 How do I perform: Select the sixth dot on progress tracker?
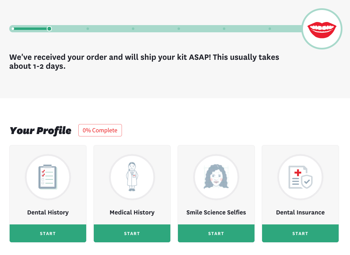pyautogui.click(x=224, y=29)
